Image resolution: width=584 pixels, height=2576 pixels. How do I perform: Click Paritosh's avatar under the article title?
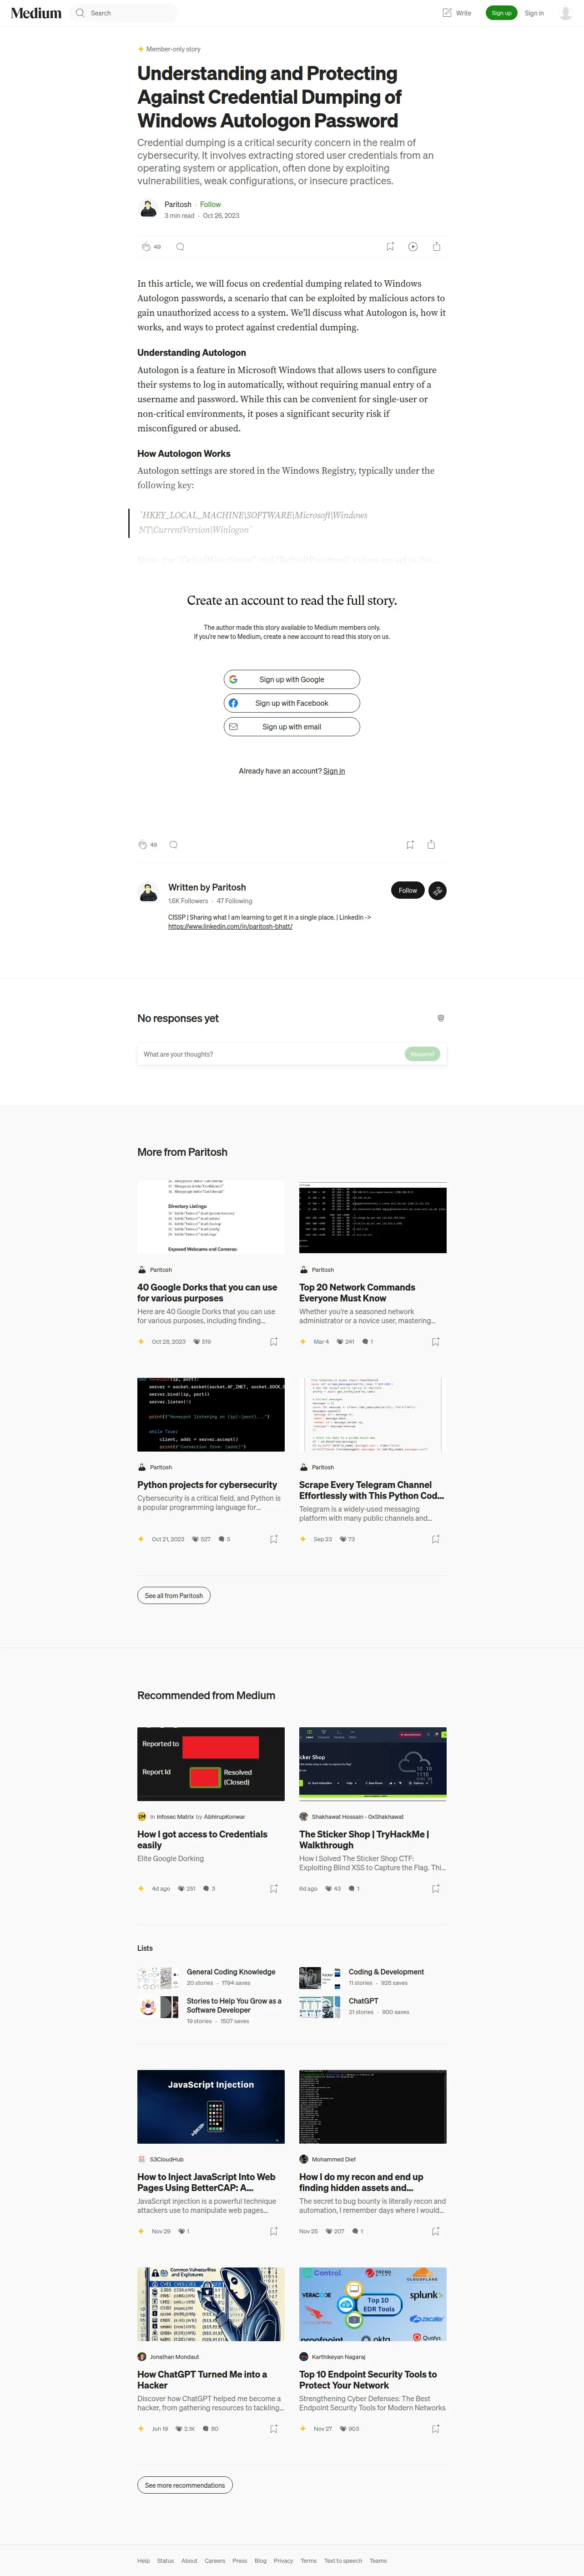[x=148, y=209]
